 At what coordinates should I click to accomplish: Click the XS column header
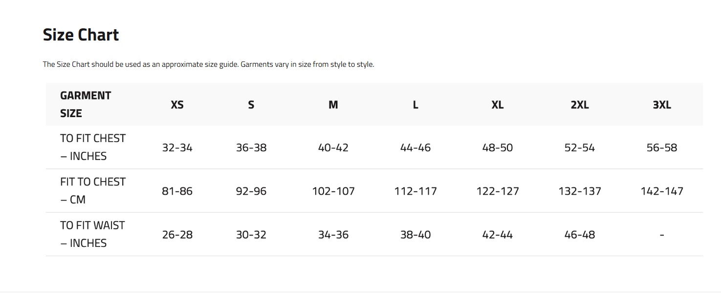pos(177,105)
